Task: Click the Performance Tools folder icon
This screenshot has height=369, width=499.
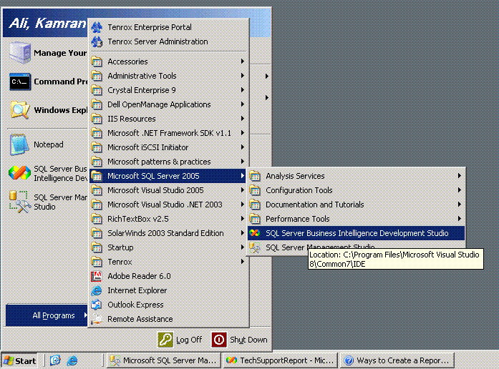Action: click(x=255, y=219)
